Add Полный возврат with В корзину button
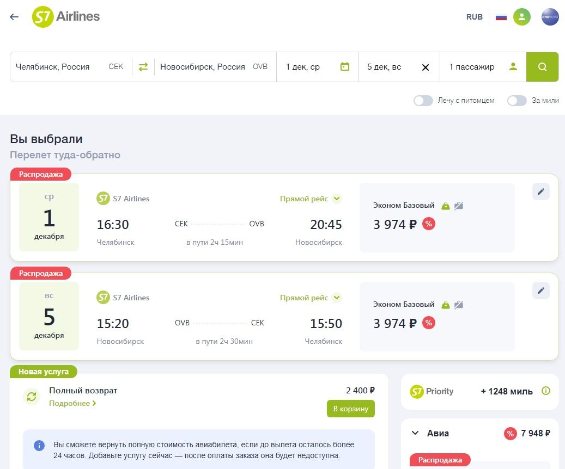565x469 pixels. point(350,409)
